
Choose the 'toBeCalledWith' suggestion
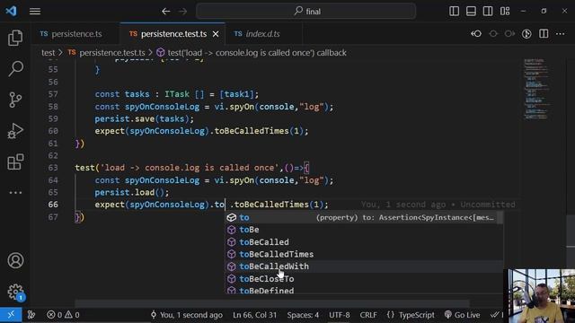coord(364,266)
